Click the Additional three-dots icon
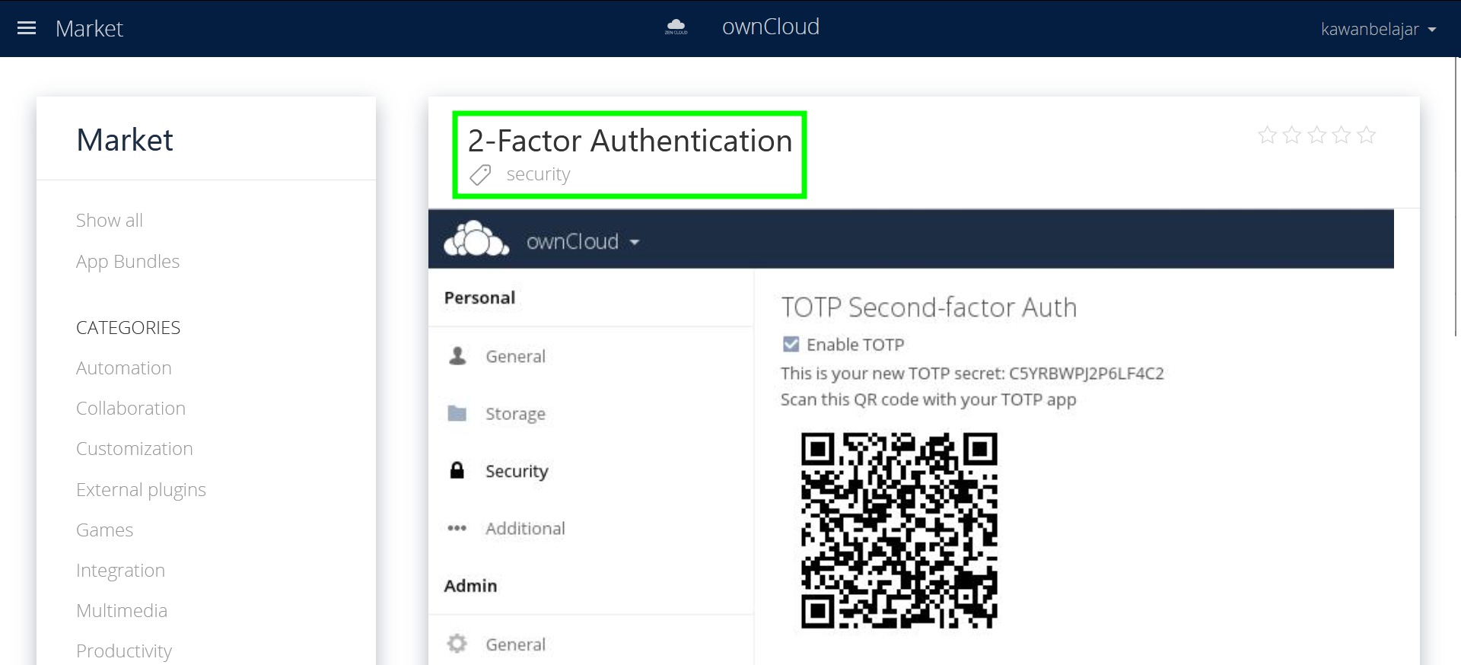Viewport: 1461px width, 665px height. (x=457, y=528)
